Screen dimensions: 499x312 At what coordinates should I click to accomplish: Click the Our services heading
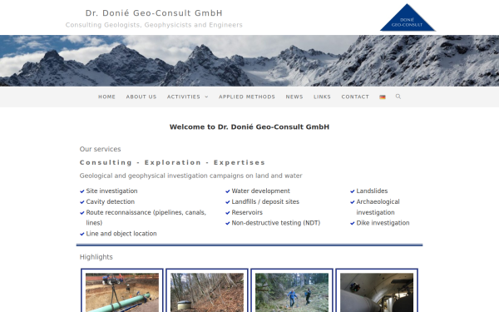(x=100, y=149)
